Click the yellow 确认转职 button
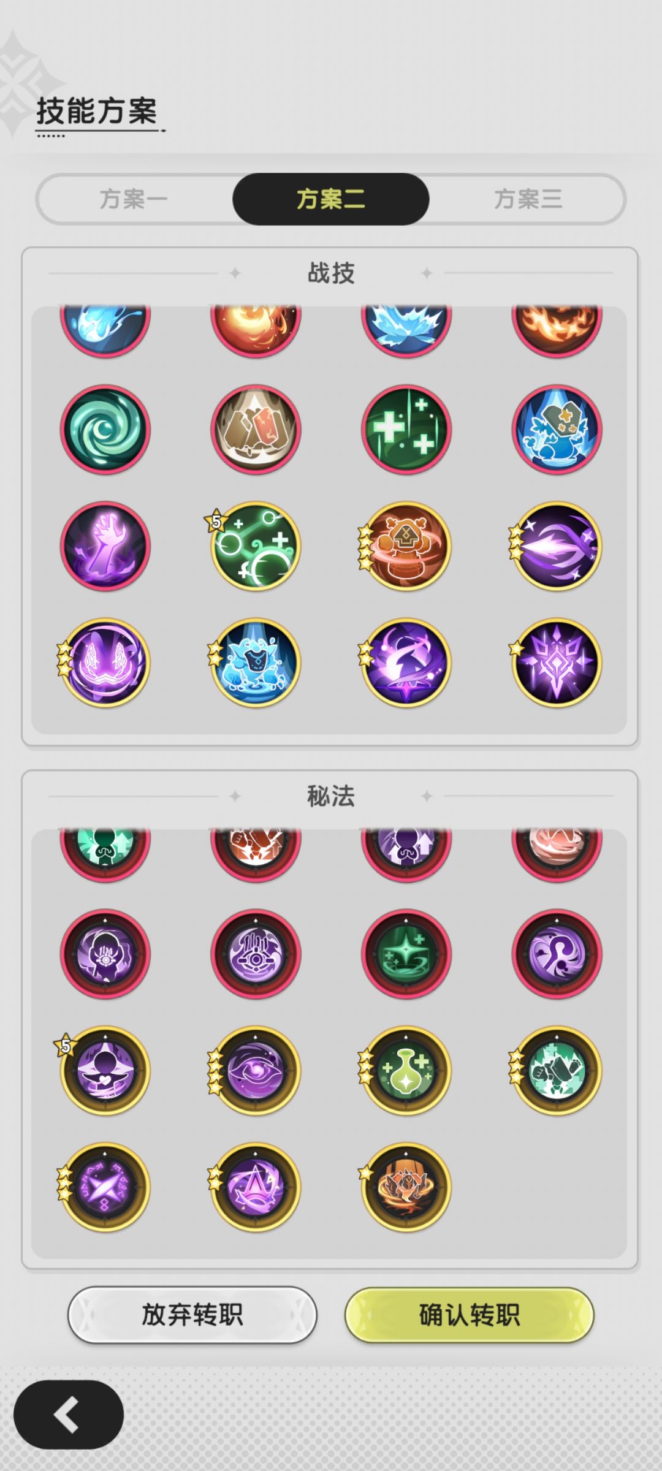The height and width of the screenshot is (1471, 662). [470, 1315]
